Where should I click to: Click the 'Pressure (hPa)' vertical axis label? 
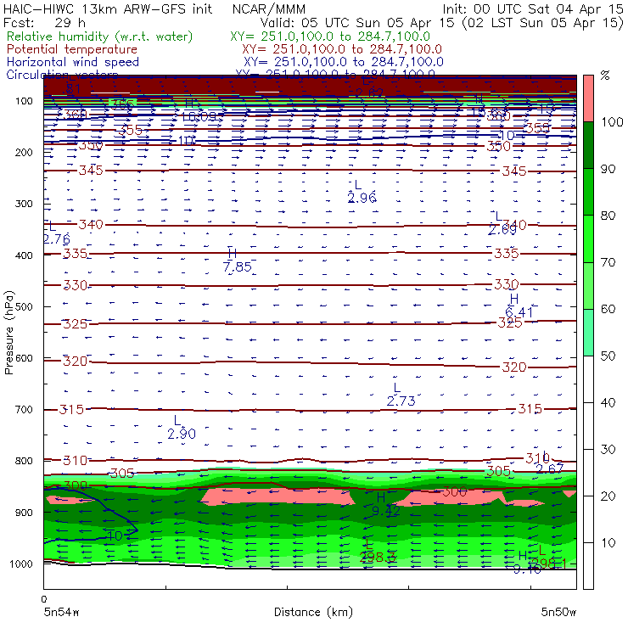click(x=8, y=333)
